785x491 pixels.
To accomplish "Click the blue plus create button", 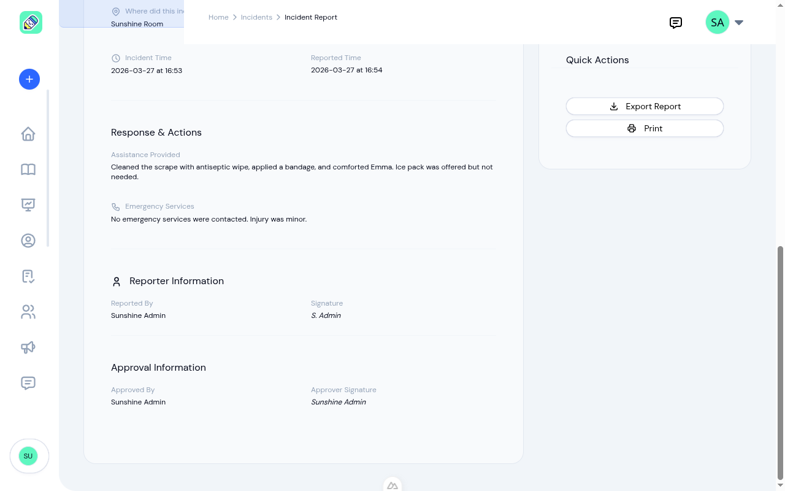I will [29, 79].
